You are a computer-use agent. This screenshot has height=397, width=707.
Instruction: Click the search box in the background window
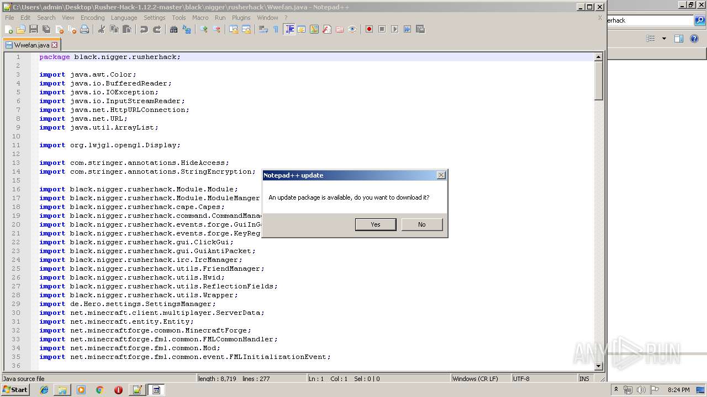[x=650, y=20]
